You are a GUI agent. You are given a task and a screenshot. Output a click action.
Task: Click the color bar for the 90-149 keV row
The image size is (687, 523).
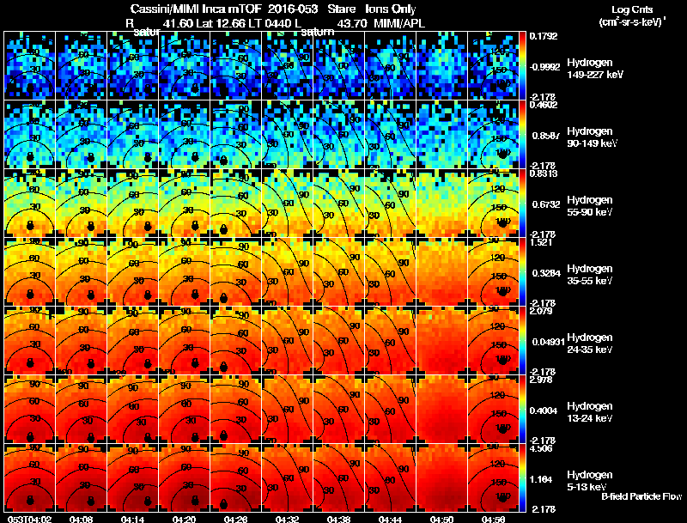tap(522, 134)
